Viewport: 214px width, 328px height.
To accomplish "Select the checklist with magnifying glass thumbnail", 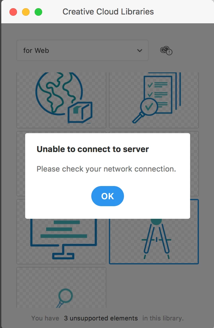I will (154, 100).
